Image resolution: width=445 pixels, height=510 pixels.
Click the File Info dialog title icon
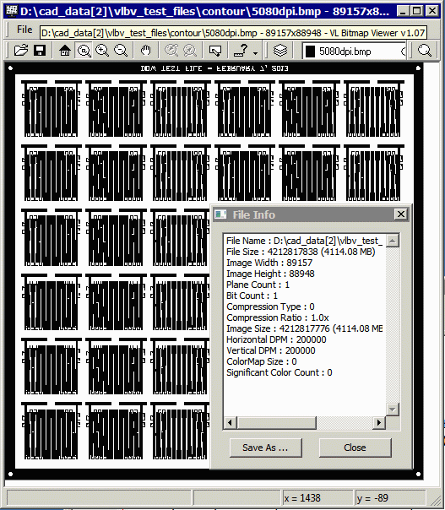click(221, 214)
